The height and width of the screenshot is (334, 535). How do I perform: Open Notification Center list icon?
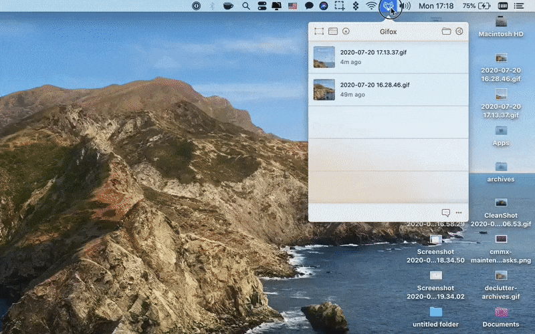(x=519, y=6)
